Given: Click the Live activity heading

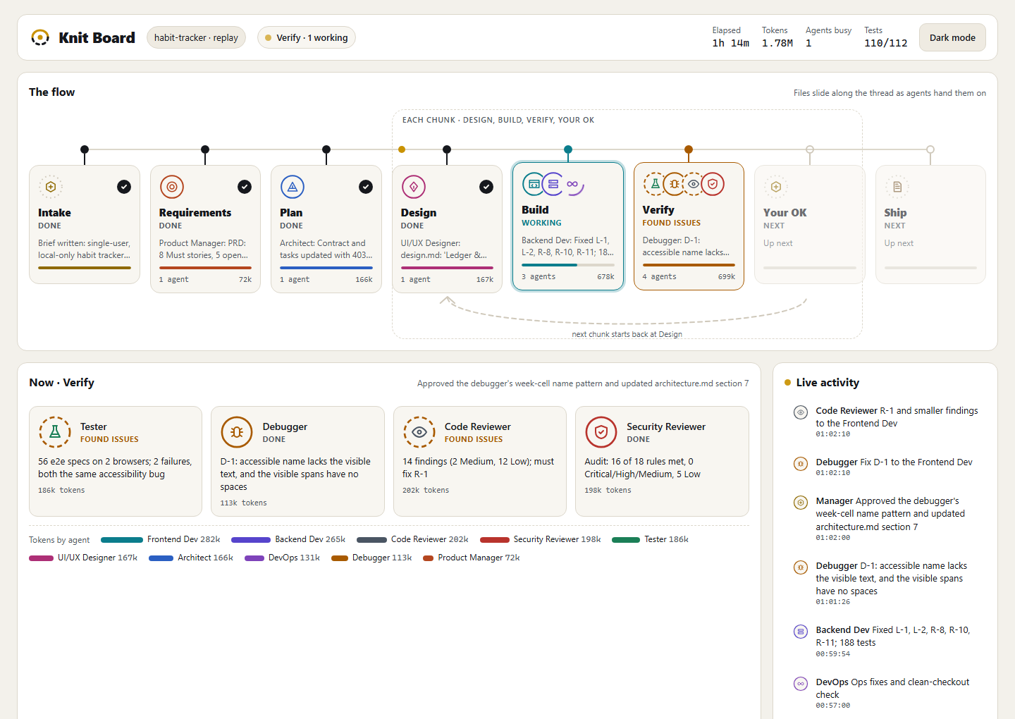Looking at the screenshot, I should tap(828, 382).
